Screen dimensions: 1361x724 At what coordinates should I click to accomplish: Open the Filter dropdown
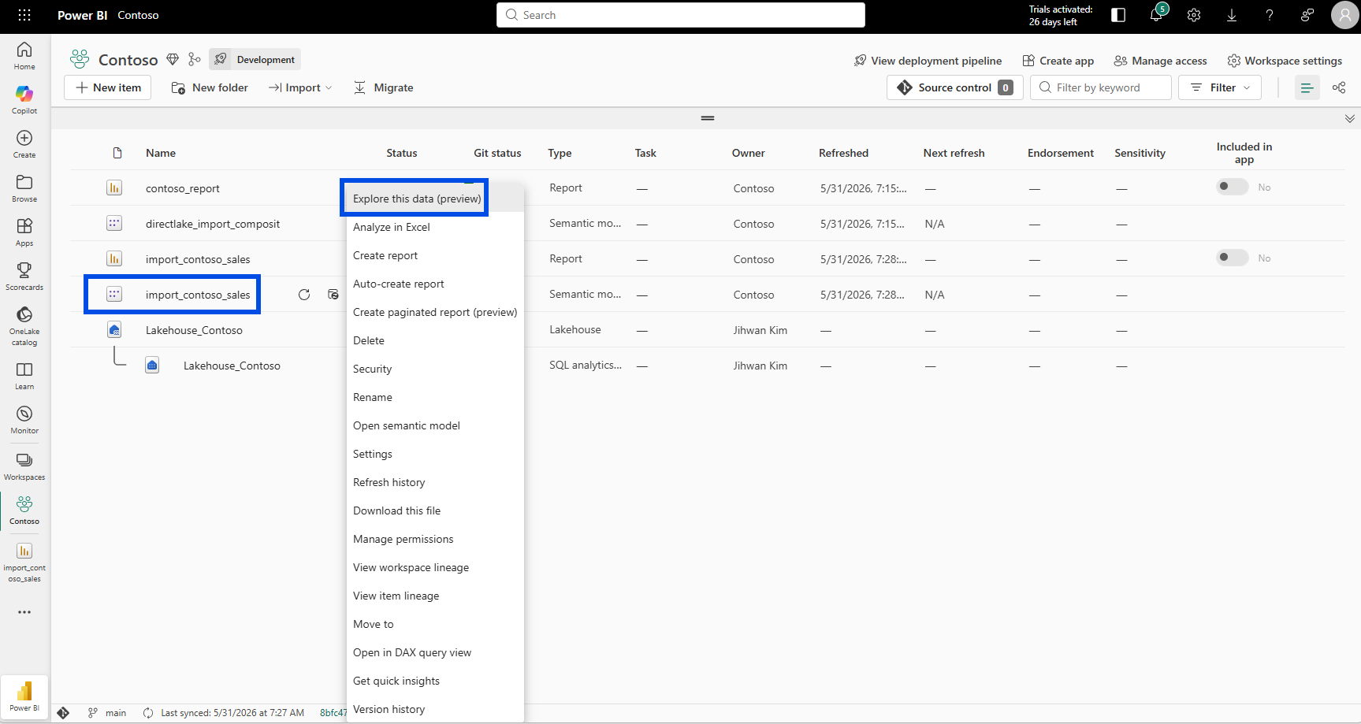click(1220, 87)
